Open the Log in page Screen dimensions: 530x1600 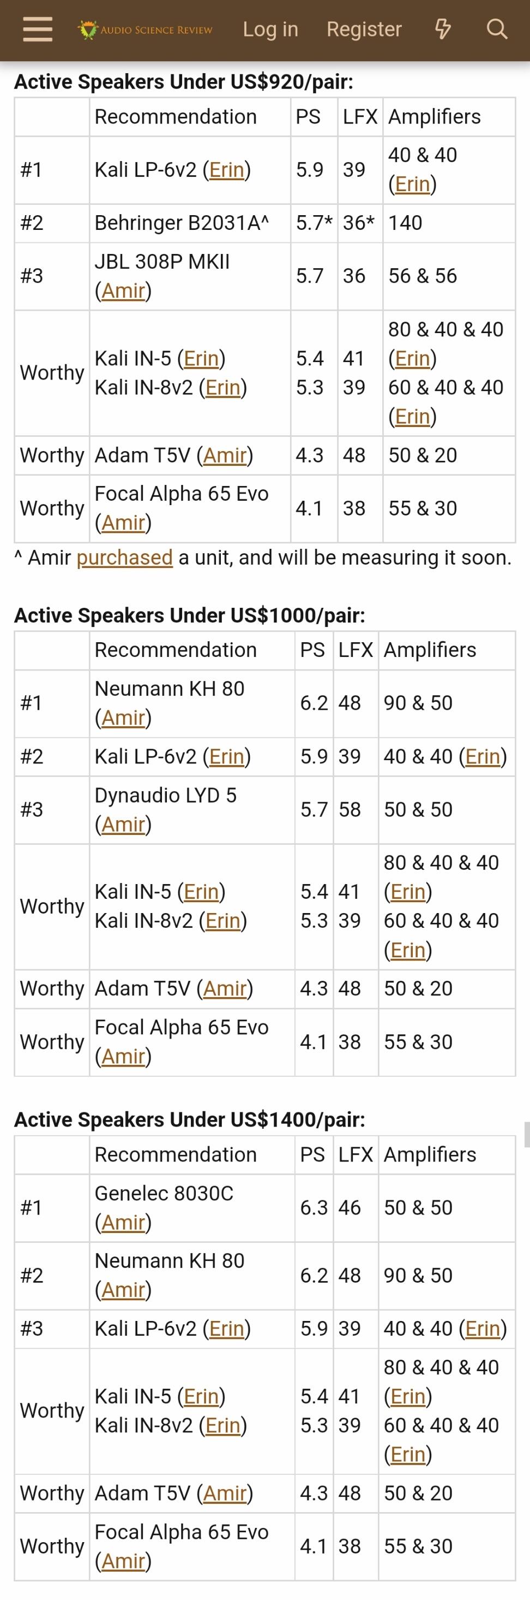tap(270, 29)
